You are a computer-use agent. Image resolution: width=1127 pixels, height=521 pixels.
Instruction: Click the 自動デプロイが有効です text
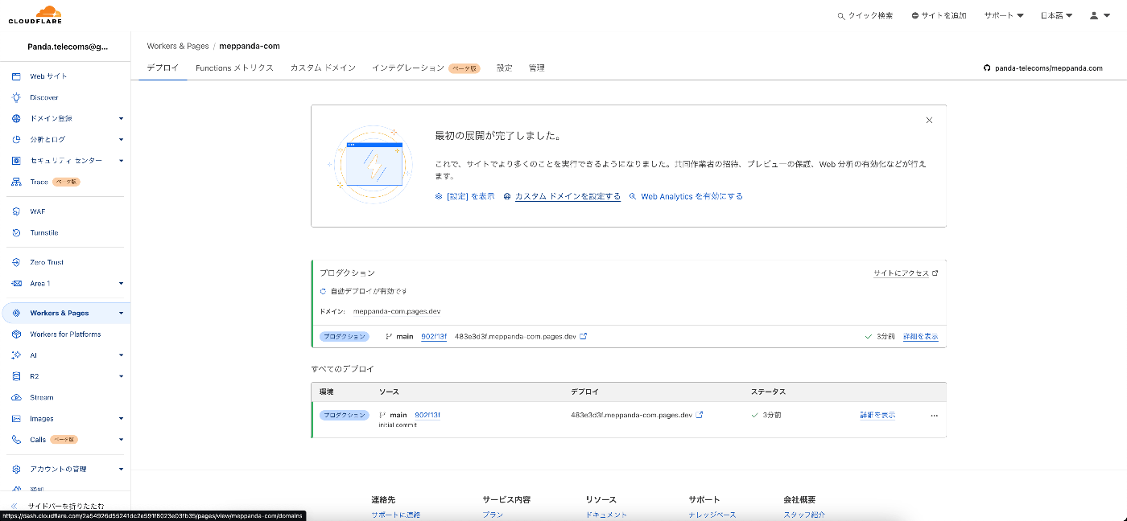369,291
